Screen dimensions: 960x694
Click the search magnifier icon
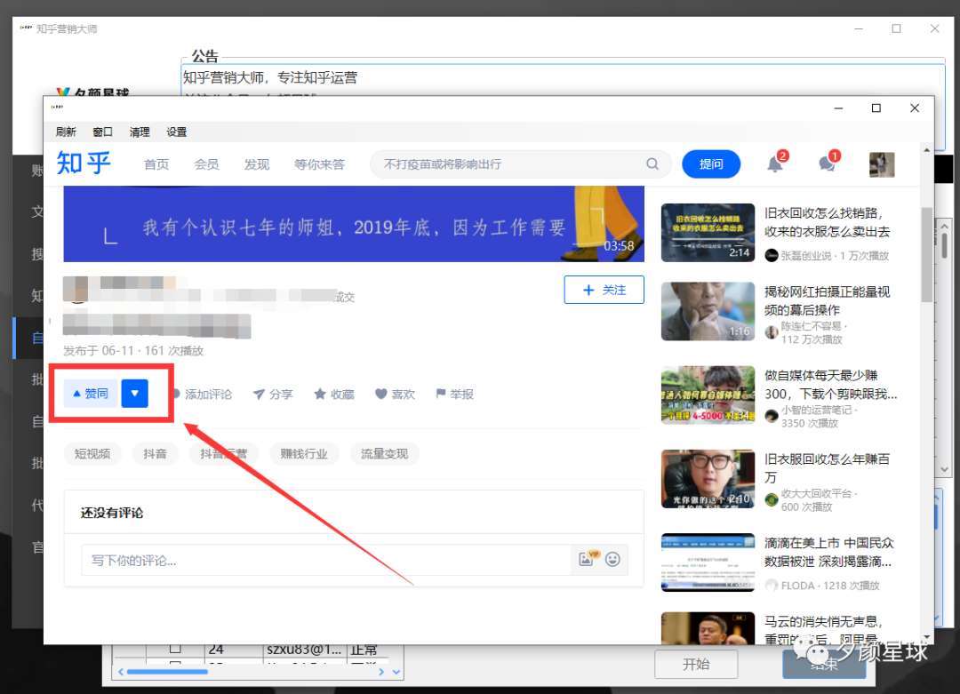click(652, 164)
